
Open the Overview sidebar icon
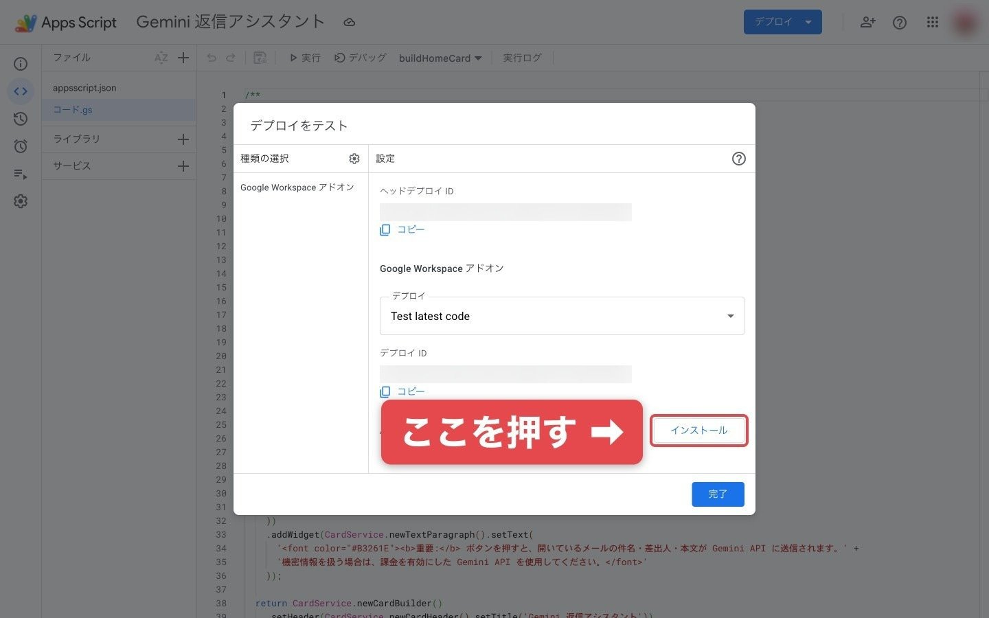tap(21, 64)
